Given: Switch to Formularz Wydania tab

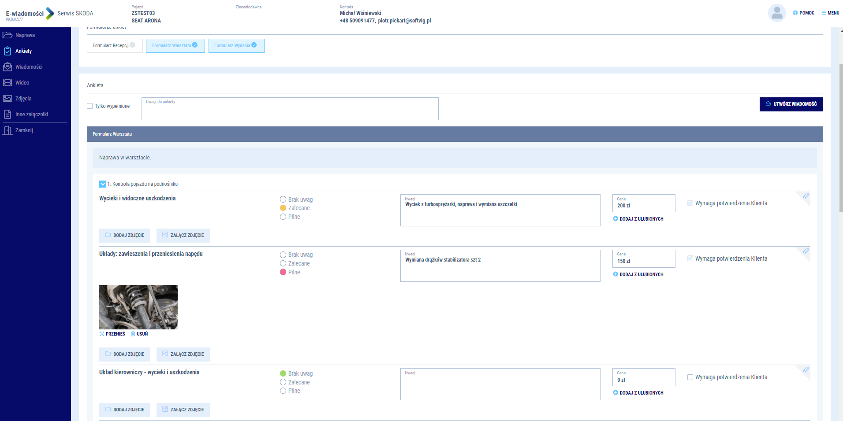Looking at the screenshot, I should [236, 46].
